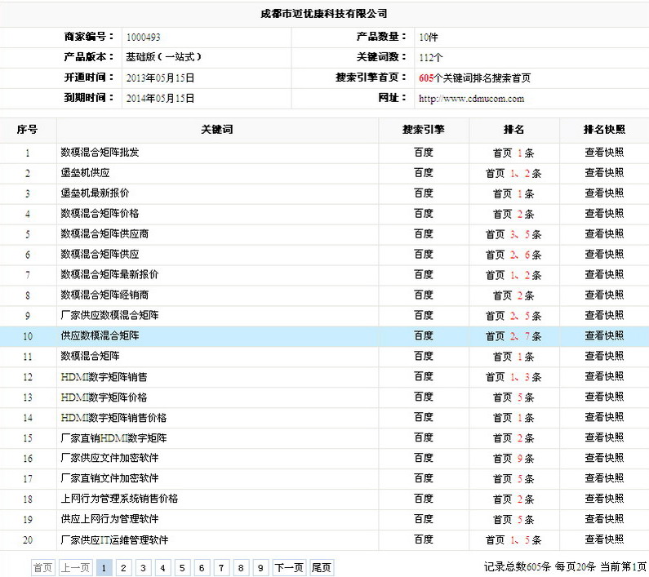Click the 上一页 previous page button

[x=75, y=567]
